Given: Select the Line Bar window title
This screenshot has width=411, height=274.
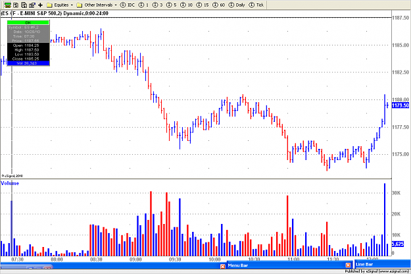Looking at the screenshot, I should (x=364, y=265).
